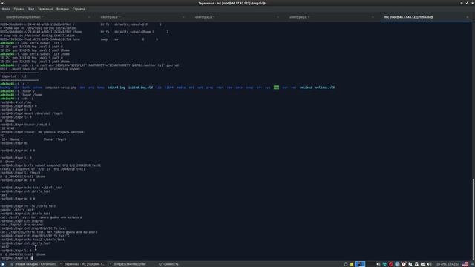Image resolution: width=475 pixels, height=267 pixels.
Task: Open the notification tray icon
Action: [x=416, y=264]
